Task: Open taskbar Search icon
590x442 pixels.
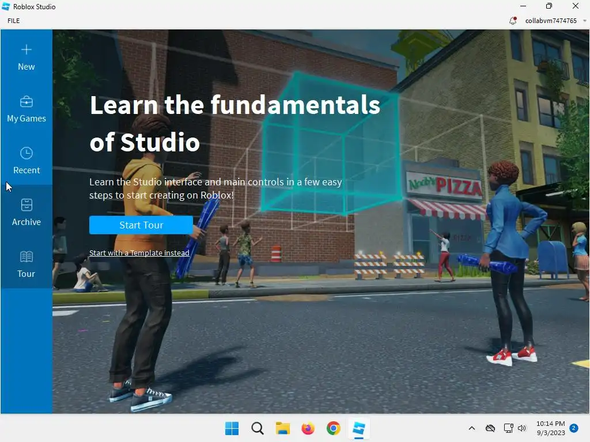Action: tap(258, 428)
